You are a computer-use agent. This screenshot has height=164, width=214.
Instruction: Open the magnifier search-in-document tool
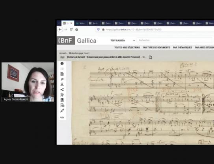click(x=62, y=79)
